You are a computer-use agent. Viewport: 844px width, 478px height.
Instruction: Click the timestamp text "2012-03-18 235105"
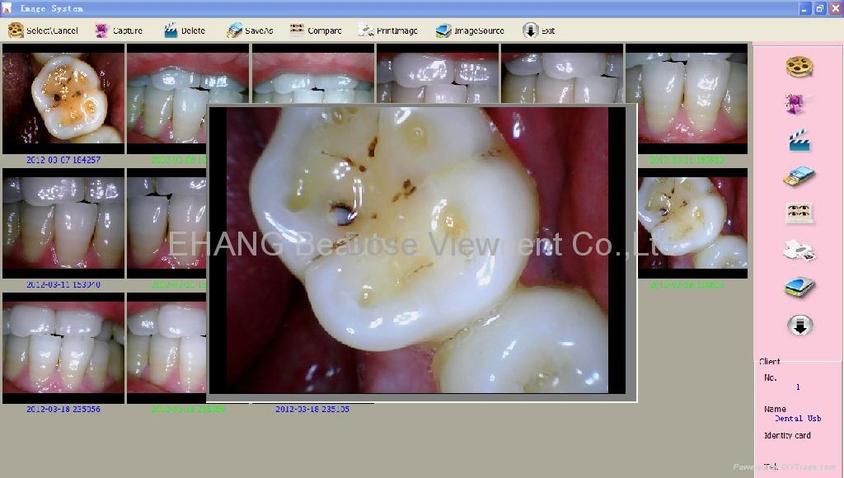click(x=312, y=409)
